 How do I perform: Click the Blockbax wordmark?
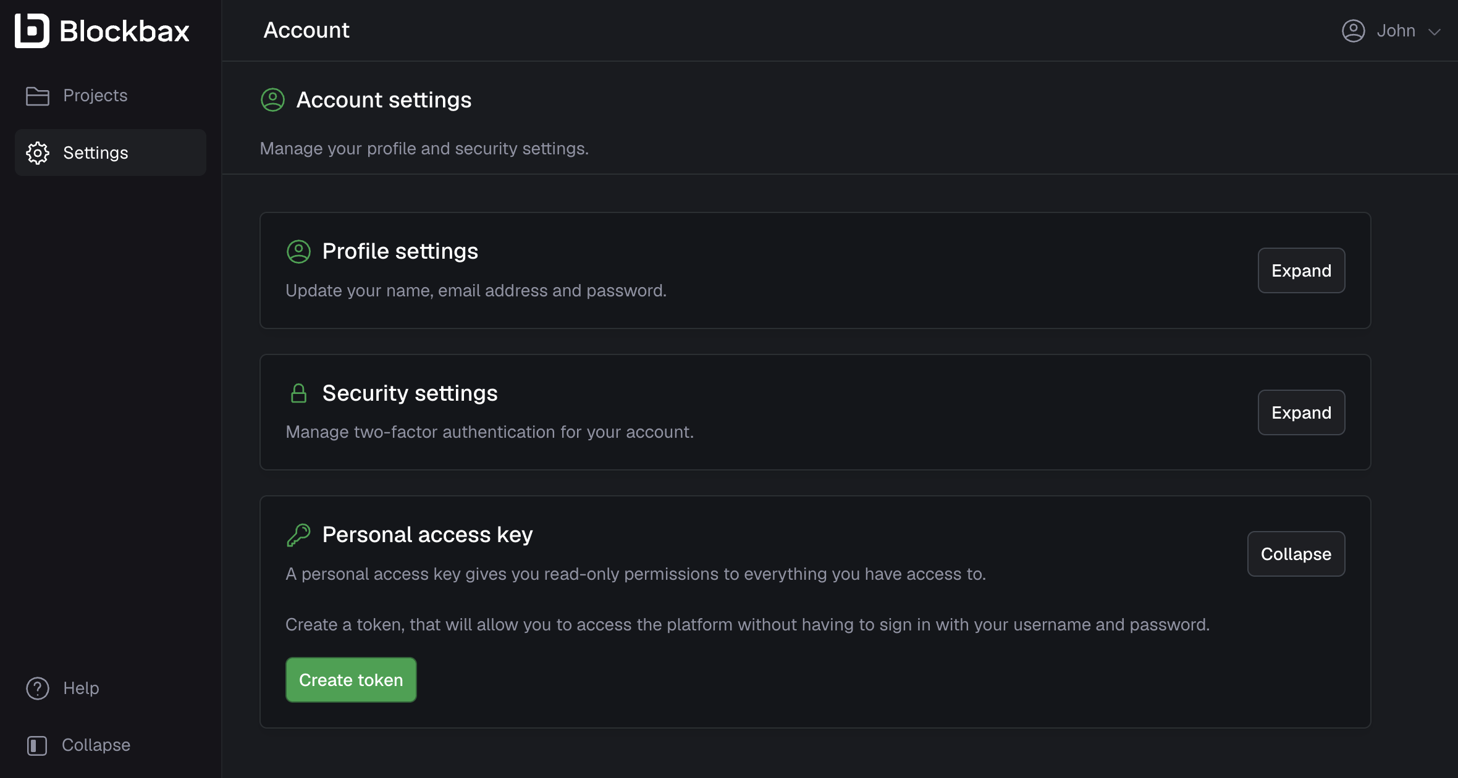pos(125,31)
